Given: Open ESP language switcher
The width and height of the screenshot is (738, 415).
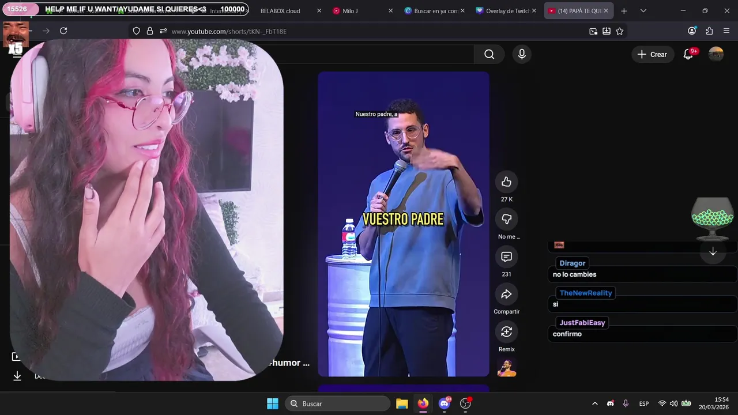Looking at the screenshot, I should point(644,403).
